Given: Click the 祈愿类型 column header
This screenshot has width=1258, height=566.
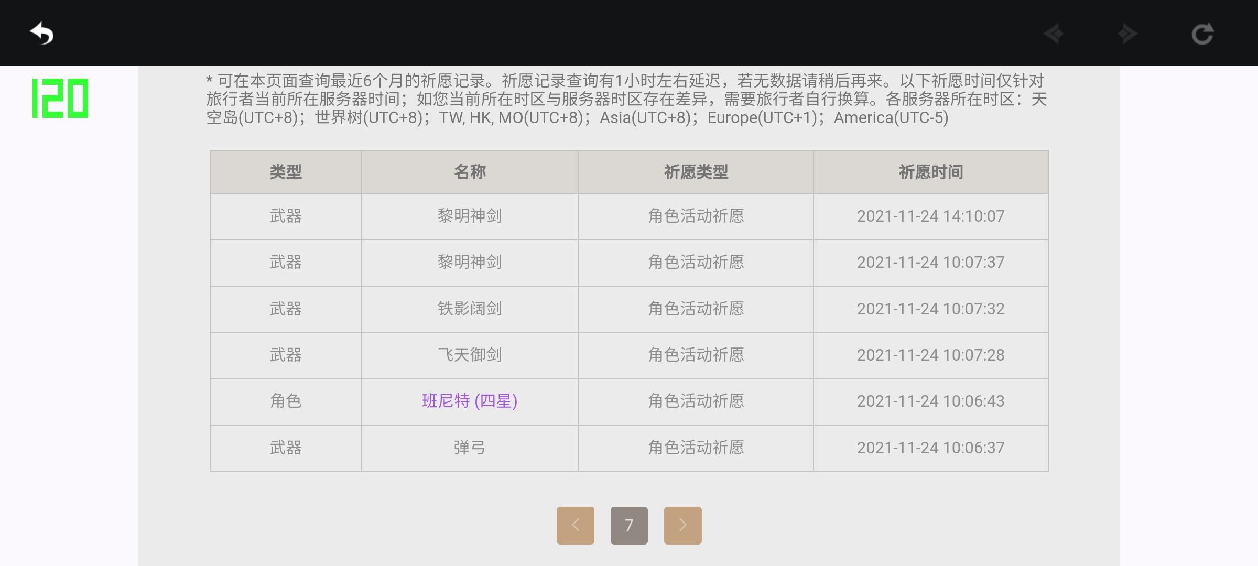Looking at the screenshot, I should point(696,172).
